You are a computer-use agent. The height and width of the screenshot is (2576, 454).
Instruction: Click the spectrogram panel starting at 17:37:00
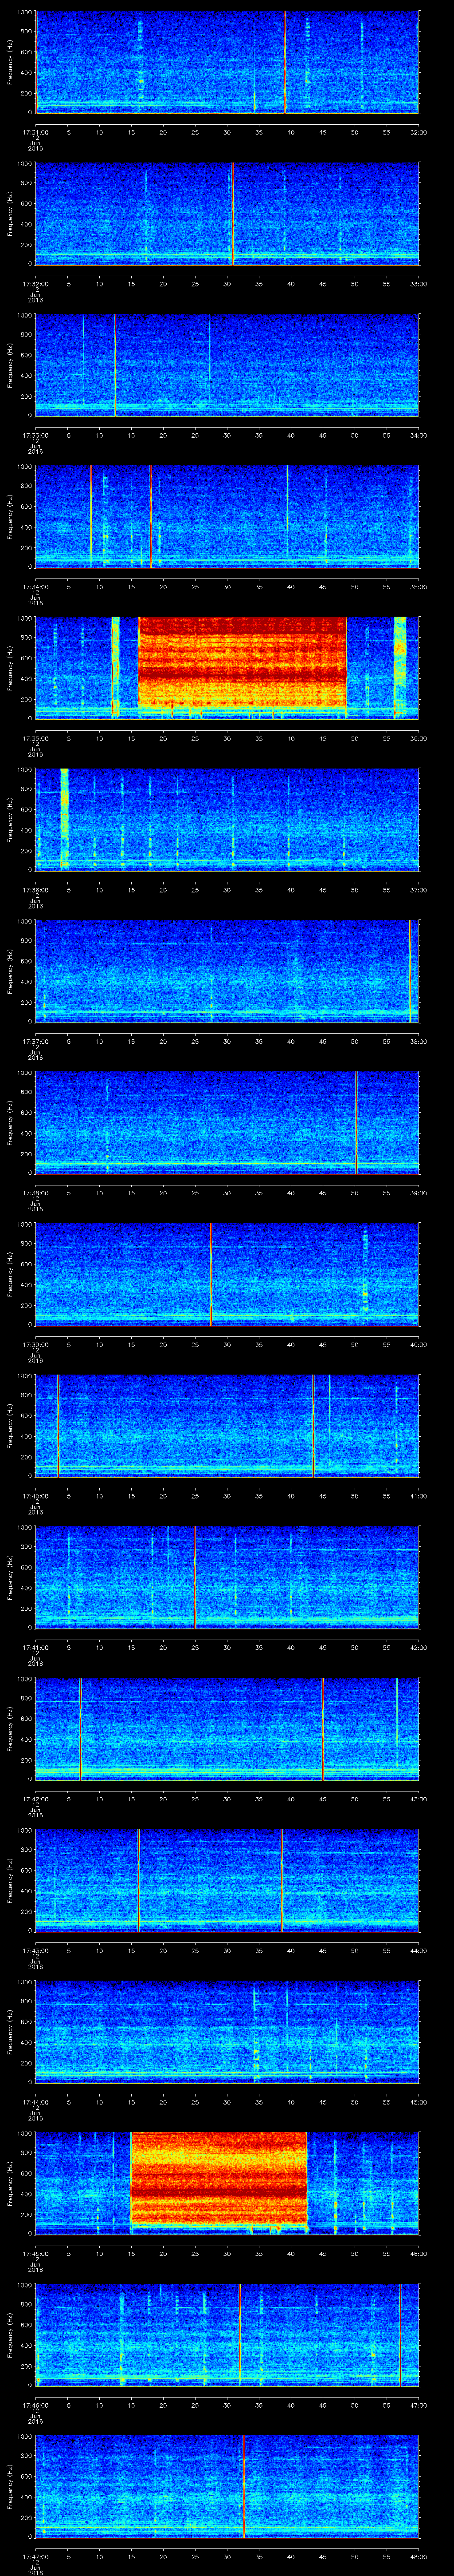coord(227,971)
